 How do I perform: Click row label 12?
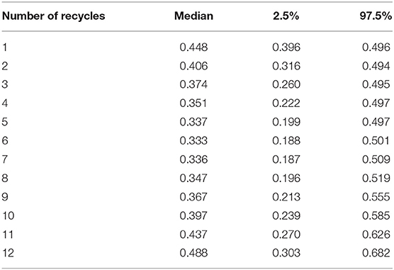click(9, 253)
